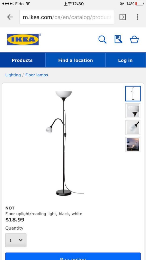
Task: Go to Find a location
Action: (x=76, y=60)
